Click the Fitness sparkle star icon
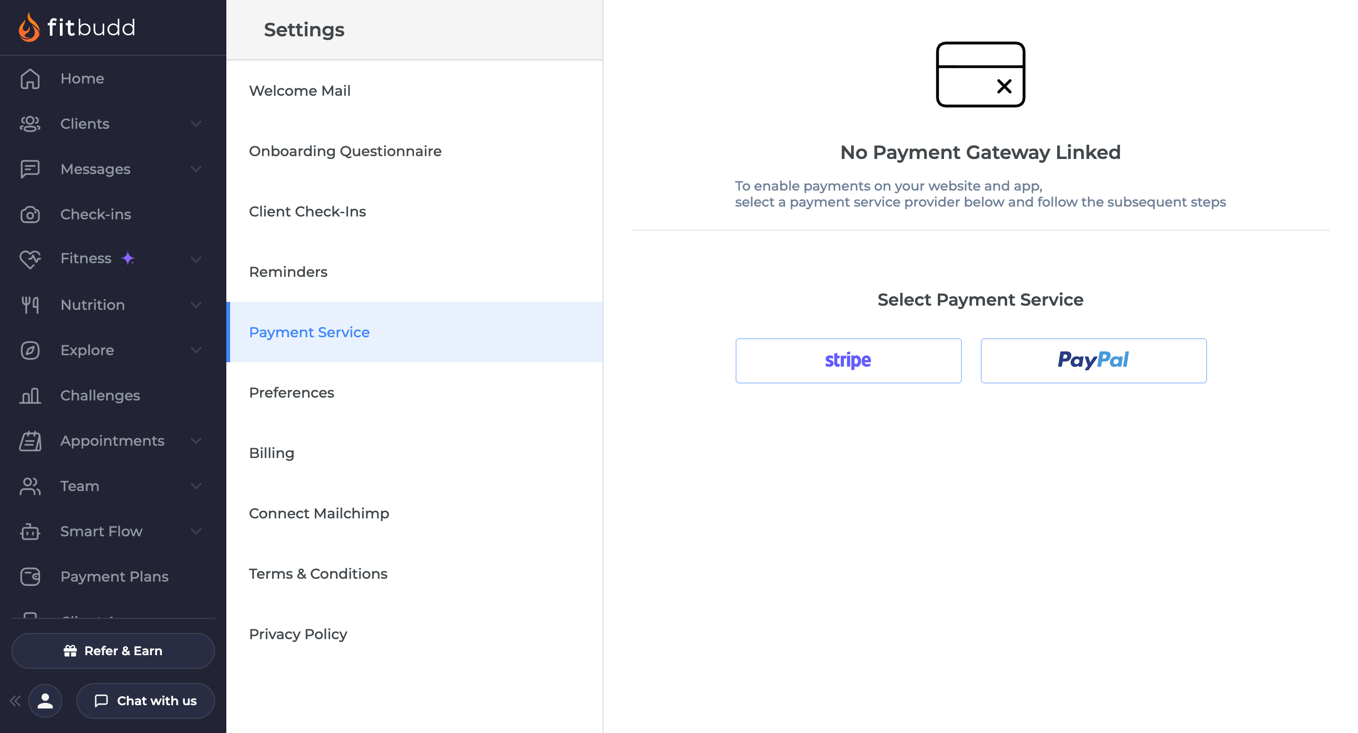This screenshot has width=1358, height=733. tap(128, 258)
